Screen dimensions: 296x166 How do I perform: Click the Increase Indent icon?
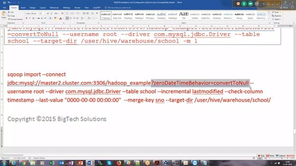pos(88,13)
